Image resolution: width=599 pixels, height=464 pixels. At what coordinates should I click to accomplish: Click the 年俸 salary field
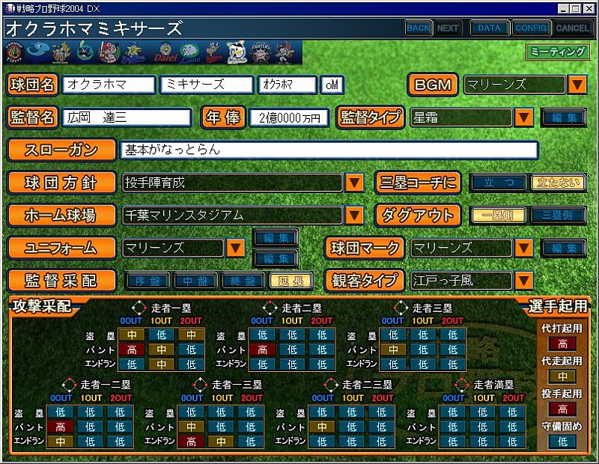[289, 117]
